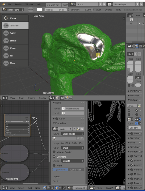Select the Fill brush tool
This screenshot has width=145, height=191.
click(15, 56)
